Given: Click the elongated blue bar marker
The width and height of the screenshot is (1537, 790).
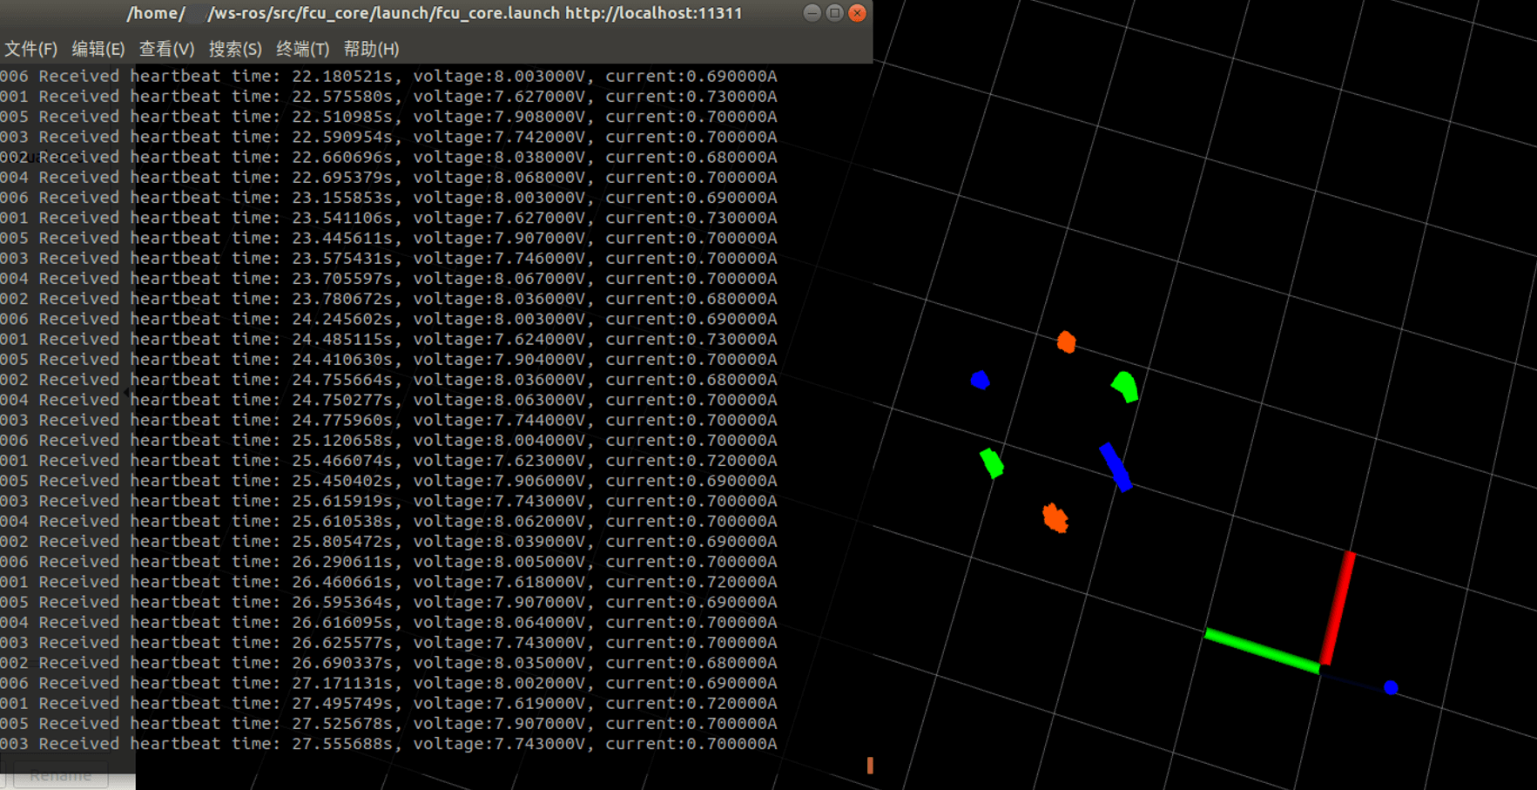Looking at the screenshot, I should pos(1116,467).
